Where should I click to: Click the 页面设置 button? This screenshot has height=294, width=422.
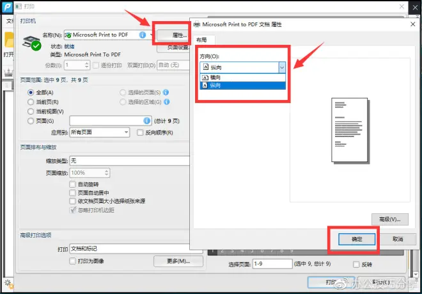click(173, 48)
